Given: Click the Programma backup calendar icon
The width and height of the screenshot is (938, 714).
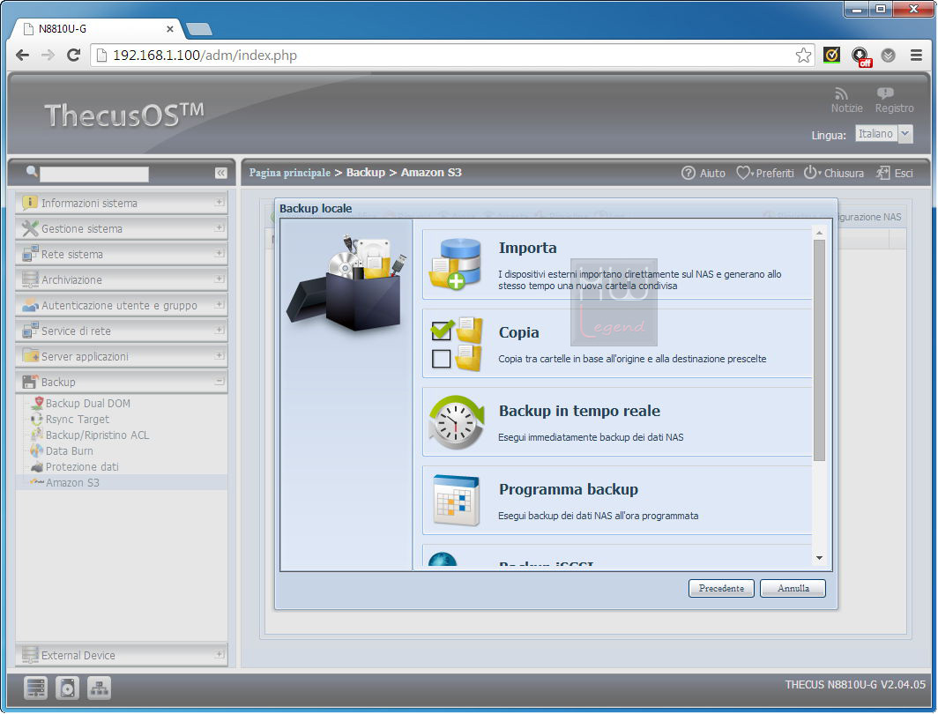Looking at the screenshot, I should point(457,500).
